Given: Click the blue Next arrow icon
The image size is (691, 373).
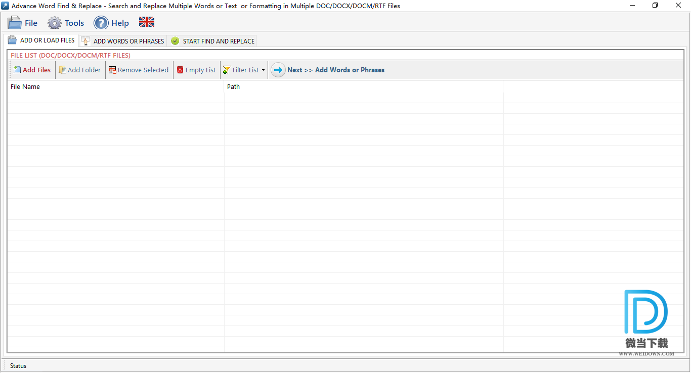Looking at the screenshot, I should point(278,70).
